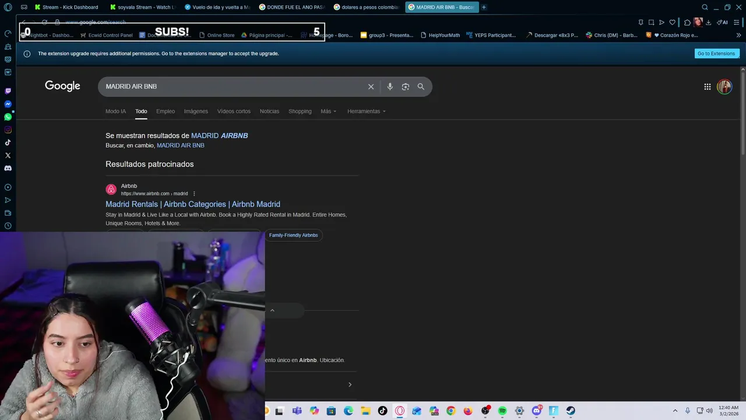746x420 pixels.
Task: Open volume control in system tray
Action: (709, 411)
